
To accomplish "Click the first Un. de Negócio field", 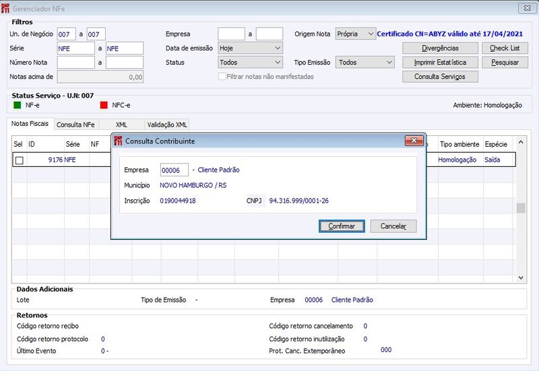I will click(x=66, y=34).
